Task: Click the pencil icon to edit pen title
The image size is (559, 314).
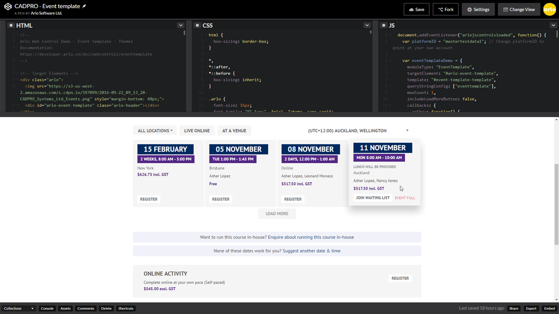Action: point(84,6)
